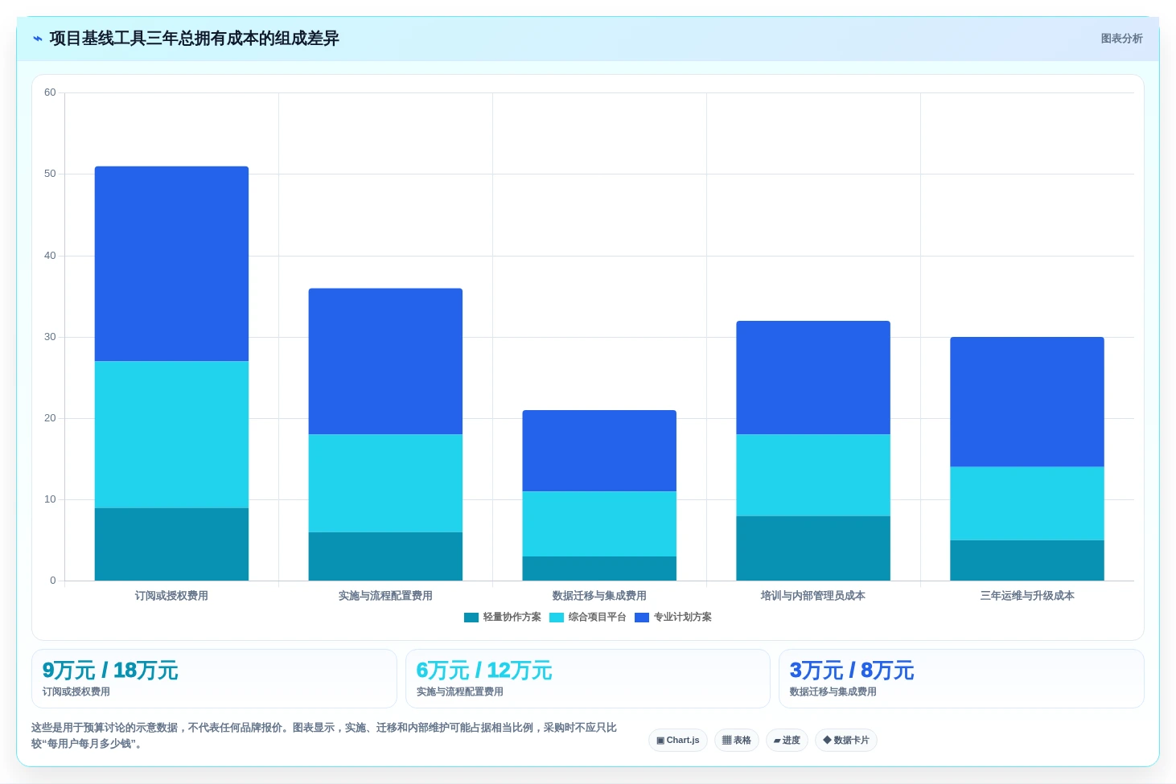The image size is (1176, 784).
Task: Select the 进度 tag chip
Action: point(787,741)
